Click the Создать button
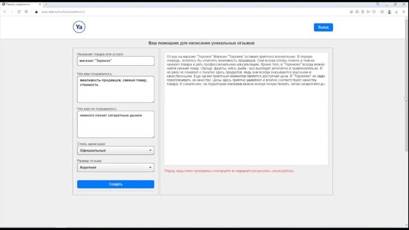 [116, 184]
